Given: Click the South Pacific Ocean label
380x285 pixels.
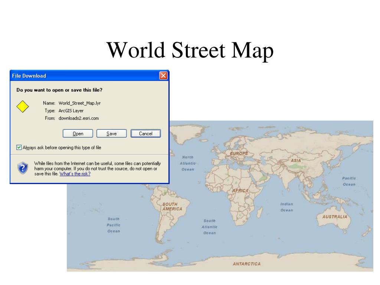Looking at the screenshot, I should [114, 225].
